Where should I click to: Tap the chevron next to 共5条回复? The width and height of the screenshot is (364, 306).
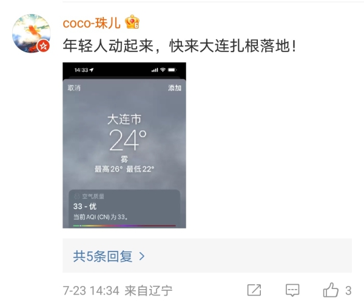click(x=141, y=256)
